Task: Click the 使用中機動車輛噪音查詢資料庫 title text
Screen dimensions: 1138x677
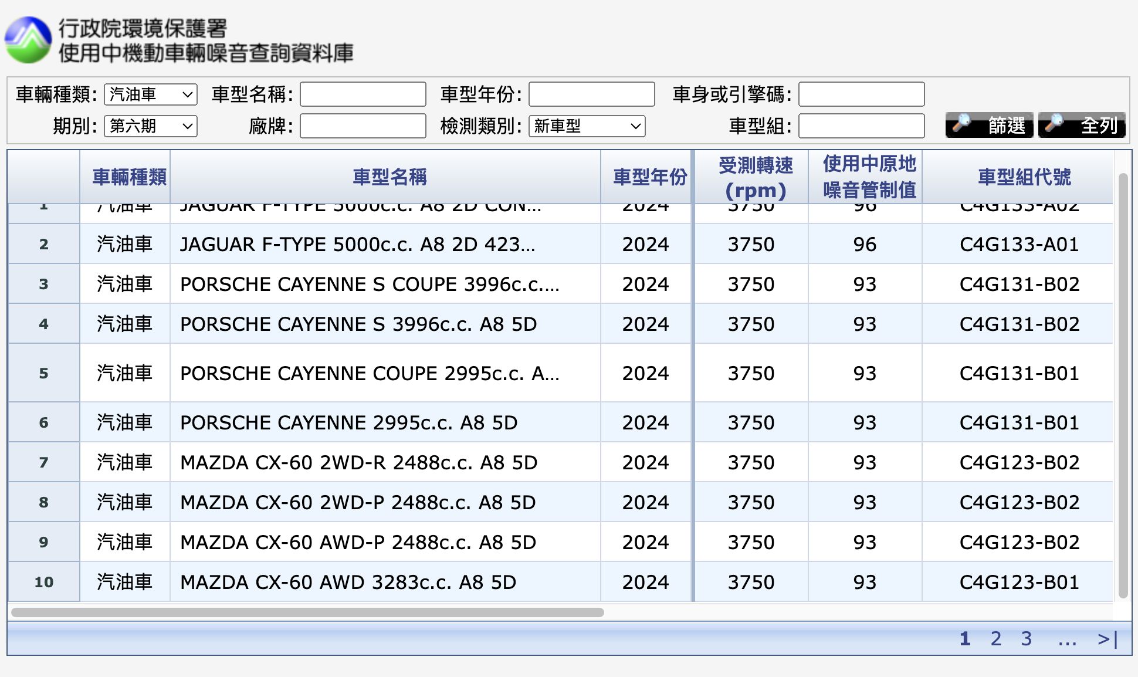Action: [x=206, y=53]
